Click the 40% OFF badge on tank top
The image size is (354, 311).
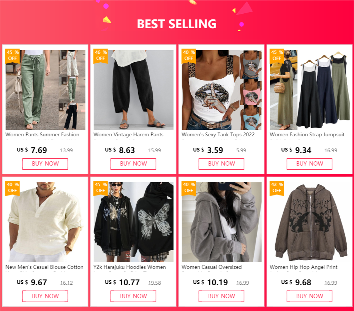(x=189, y=56)
